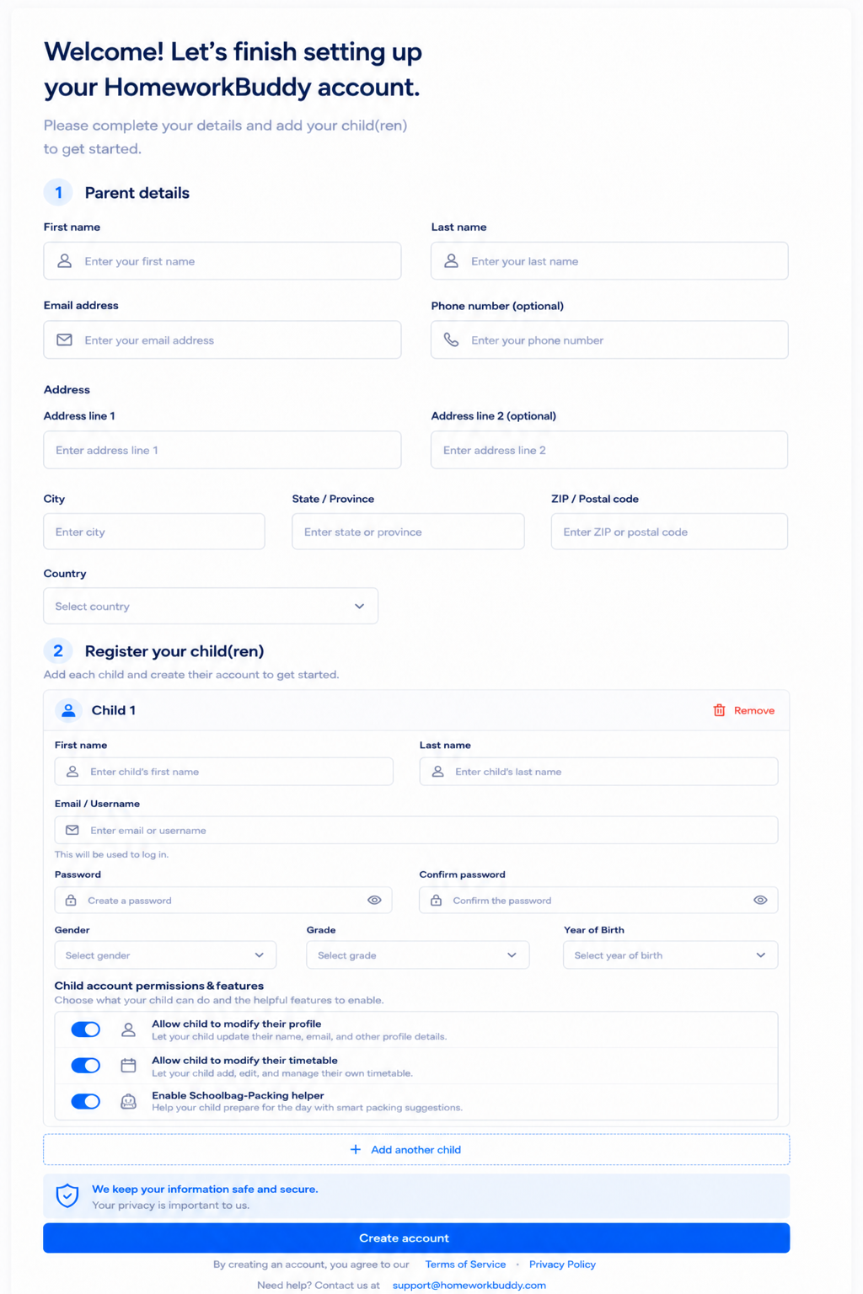Click the 'Parent details' section heading
Image resolution: width=863 pixels, height=1294 pixels.
(137, 193)
